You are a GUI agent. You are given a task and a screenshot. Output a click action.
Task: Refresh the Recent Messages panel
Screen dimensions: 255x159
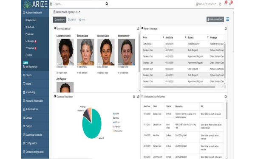pyautogui.click(x=226, y=29)
